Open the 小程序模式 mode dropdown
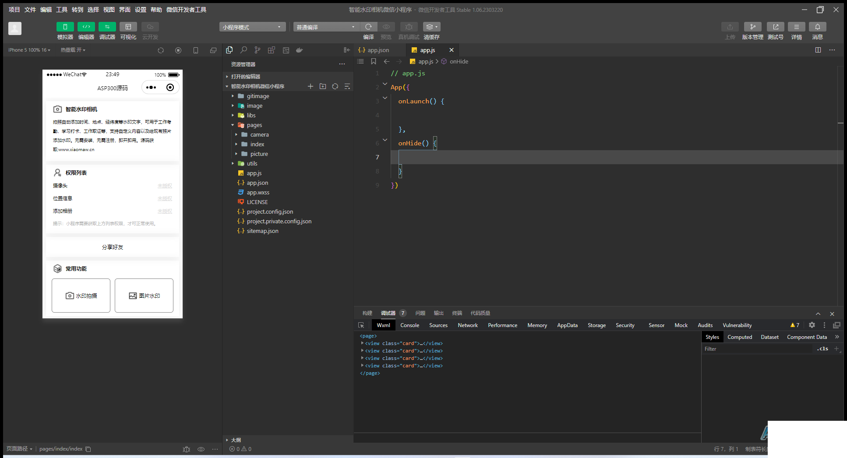 pyautogui.click(x=252, y=27)
